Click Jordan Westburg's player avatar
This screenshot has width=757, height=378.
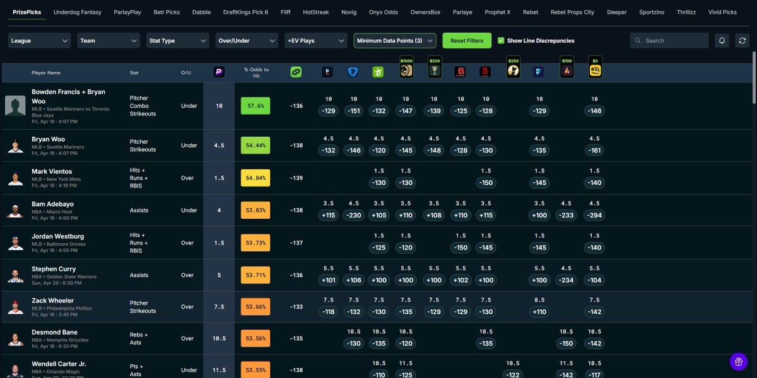coord(15,243)
